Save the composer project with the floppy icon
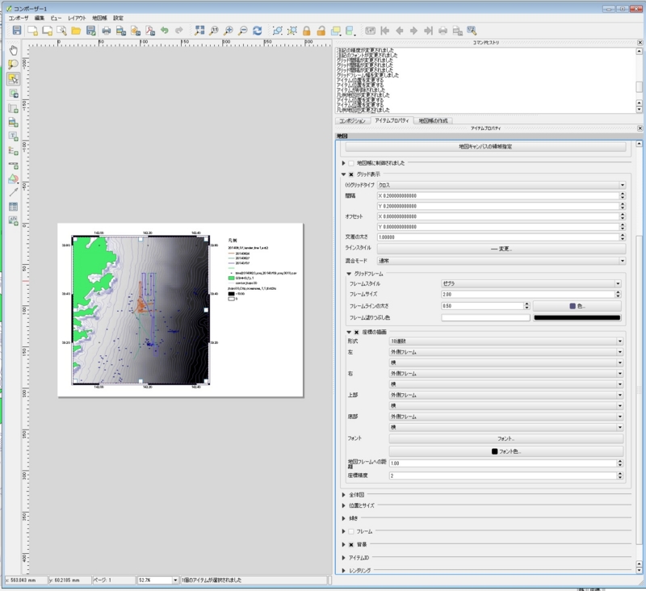646x591 pixels. (x=17, y=30)
